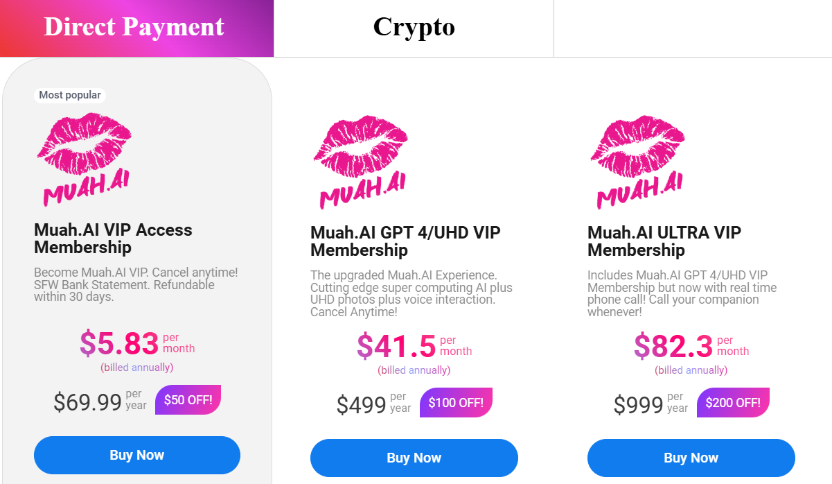Click the Muah.AI ULTRA VIP Membership title
The height and width of the screenshot is (484, 832).
[664, 241]
